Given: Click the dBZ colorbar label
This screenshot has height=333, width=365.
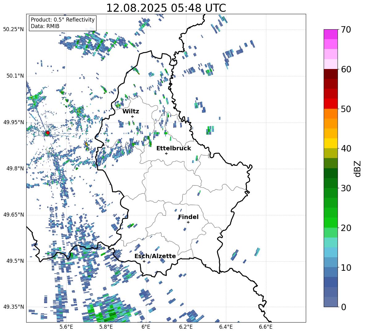Looking at the screenshot, I should tap(358, 169).
